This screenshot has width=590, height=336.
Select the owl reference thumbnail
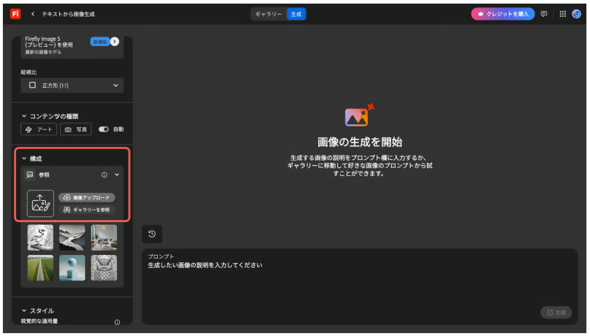(x=104, y=268)
